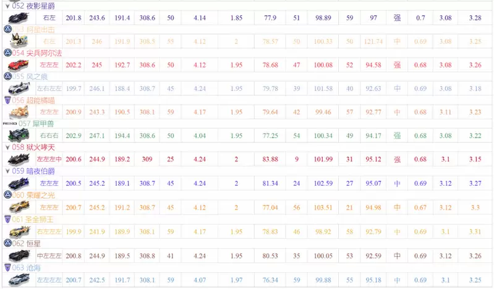Click the 201.8 cell in 夜影星爵 row
Image resolution: width=494 pixels, height=289 pixels.
(x=74, y=18)
